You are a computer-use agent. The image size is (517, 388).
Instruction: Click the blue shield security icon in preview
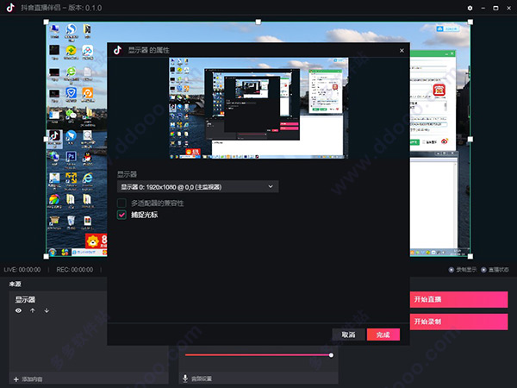coord(71,94)
